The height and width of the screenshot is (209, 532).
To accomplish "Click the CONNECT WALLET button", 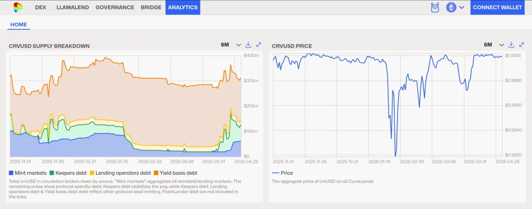I will 497,7.
